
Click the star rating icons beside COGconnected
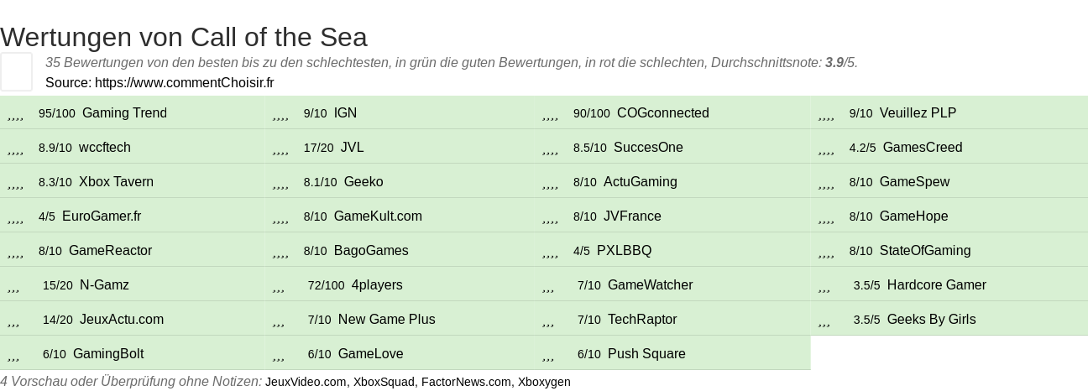[550, 113]
